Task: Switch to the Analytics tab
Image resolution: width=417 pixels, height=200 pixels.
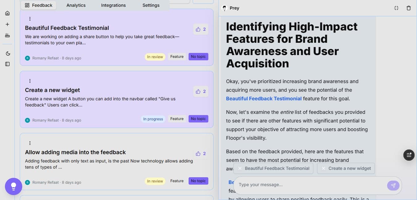Action: pyautogui.click(x=76, y=5)
